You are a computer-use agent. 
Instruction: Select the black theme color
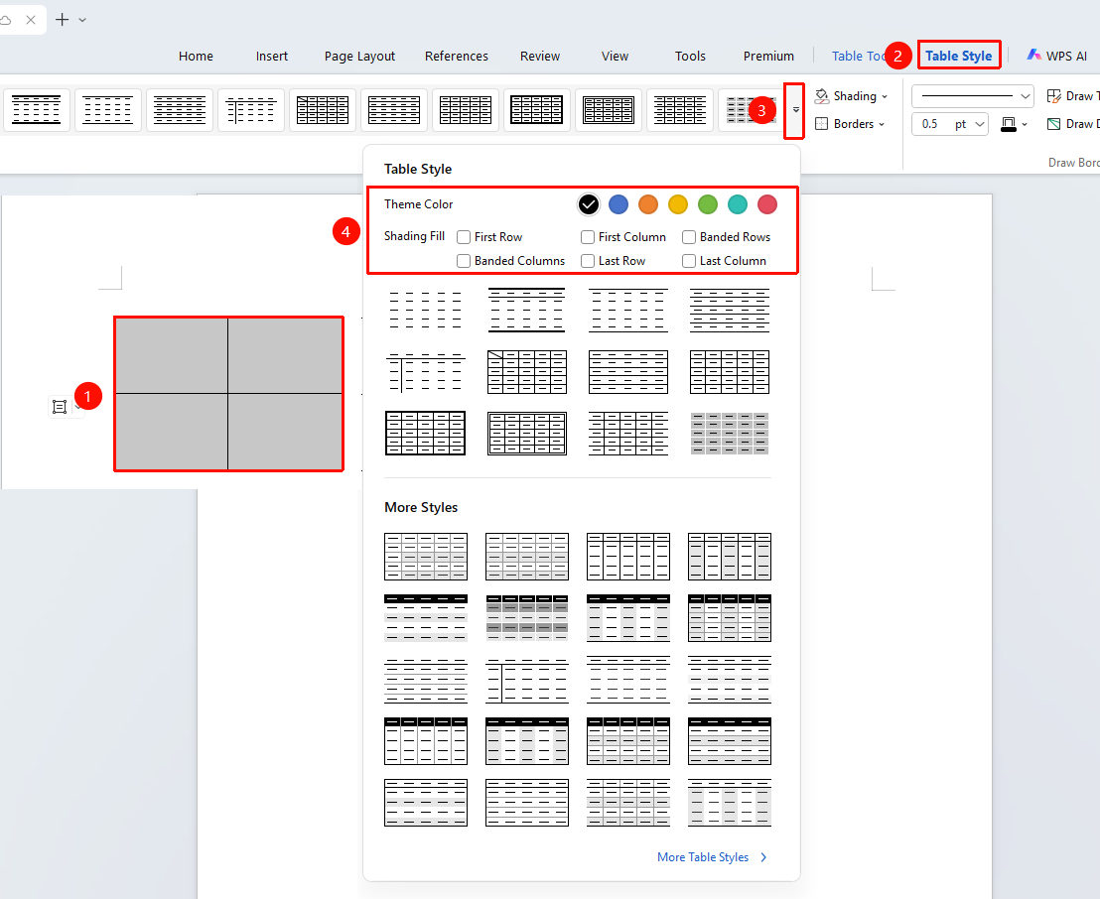pos(589,204)
